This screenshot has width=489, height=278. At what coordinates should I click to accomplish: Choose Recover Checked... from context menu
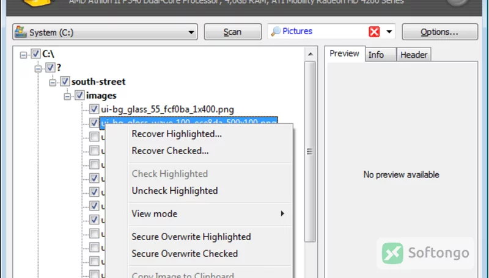(171, 151)
